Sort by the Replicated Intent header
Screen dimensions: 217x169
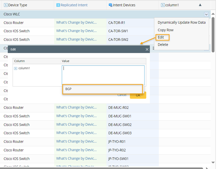tap(74, 5)
